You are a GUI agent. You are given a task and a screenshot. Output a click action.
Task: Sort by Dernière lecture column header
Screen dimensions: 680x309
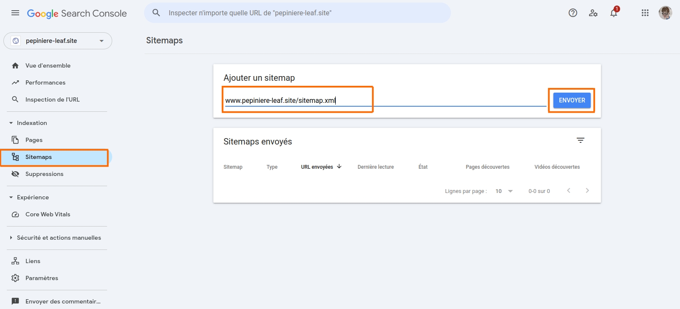pos(376,167)
